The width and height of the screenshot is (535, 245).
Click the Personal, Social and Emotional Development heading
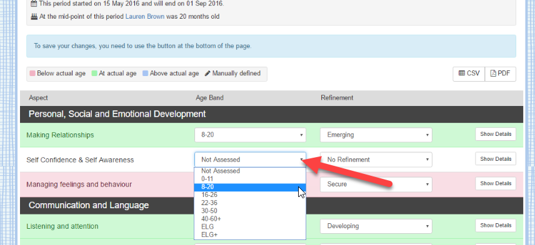point(117,113)
